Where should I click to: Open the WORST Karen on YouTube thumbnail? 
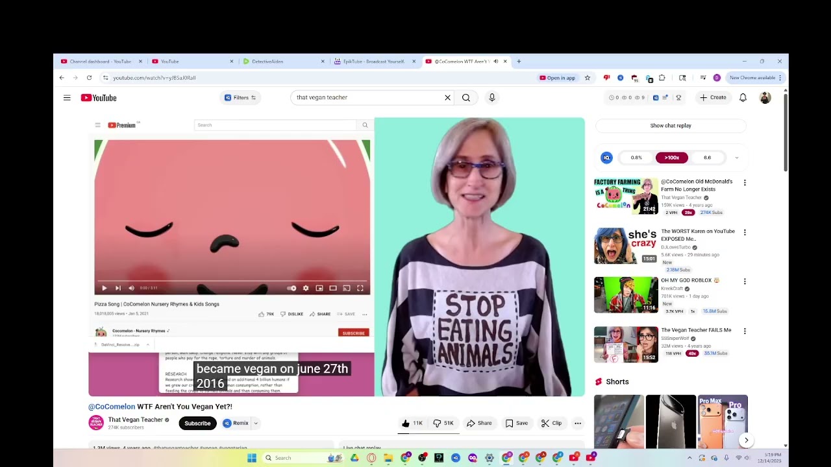[x=626, y=245]
